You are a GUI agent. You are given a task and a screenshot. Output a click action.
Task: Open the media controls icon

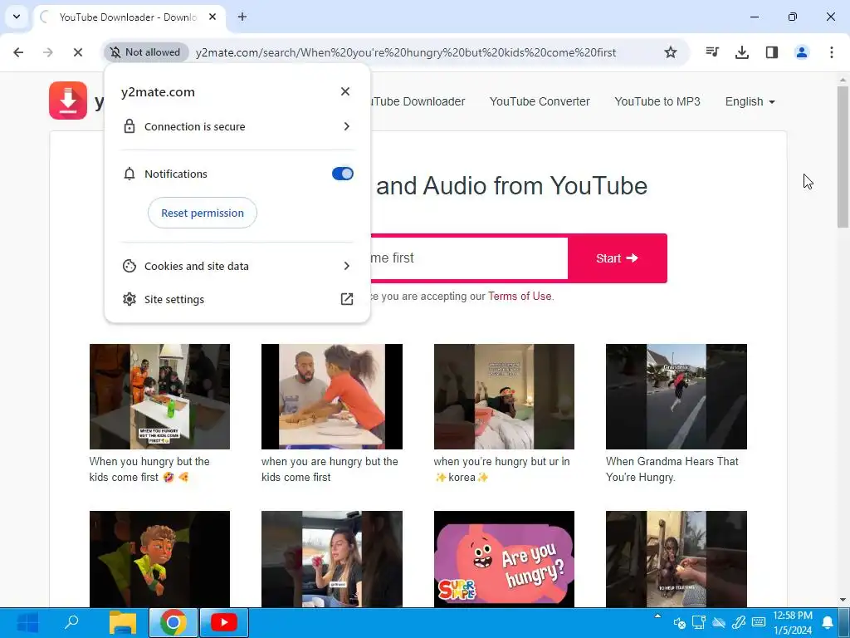(x=712, y=52)
